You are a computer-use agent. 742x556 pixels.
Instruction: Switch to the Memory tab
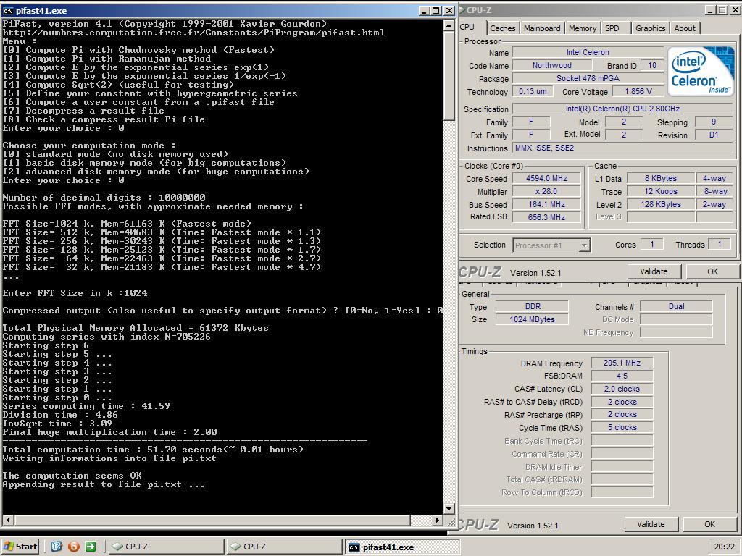click(x=583, y=28)
